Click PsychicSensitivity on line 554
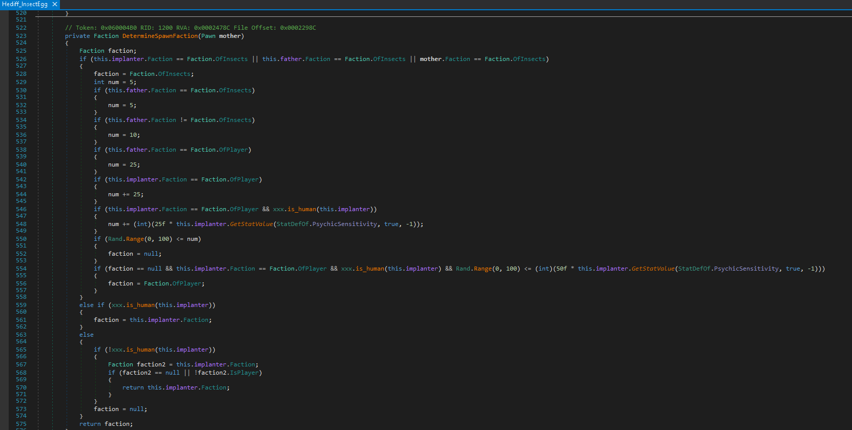 pos(746,269)
